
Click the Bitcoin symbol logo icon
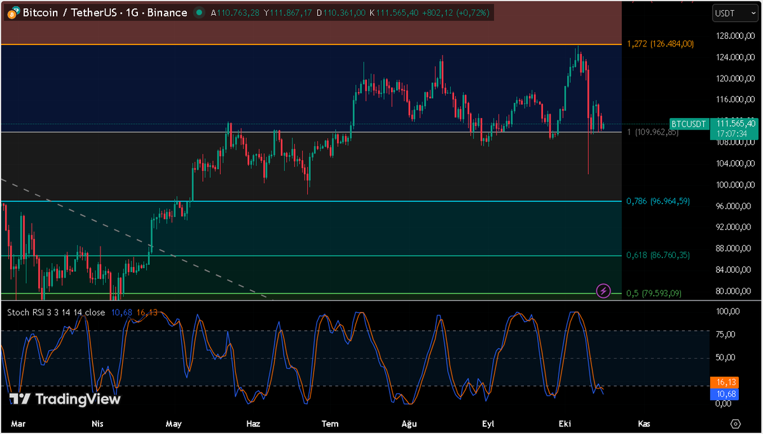click(x=13, y=13)
